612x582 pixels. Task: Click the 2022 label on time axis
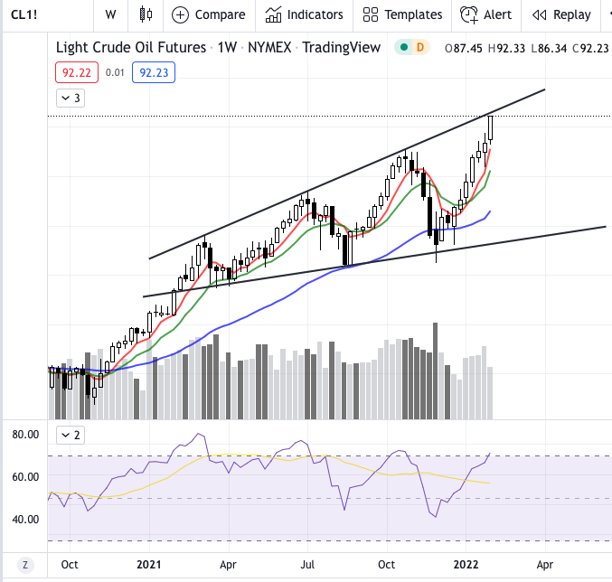tap(466, 564)
